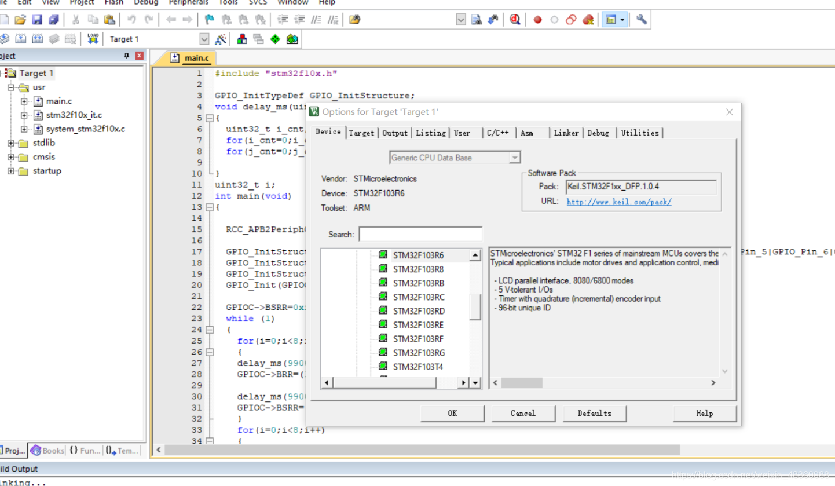Viewport: 835px width, 486px height.
Task: Click the Open file toolbar icon
Action: click(21, 20)
